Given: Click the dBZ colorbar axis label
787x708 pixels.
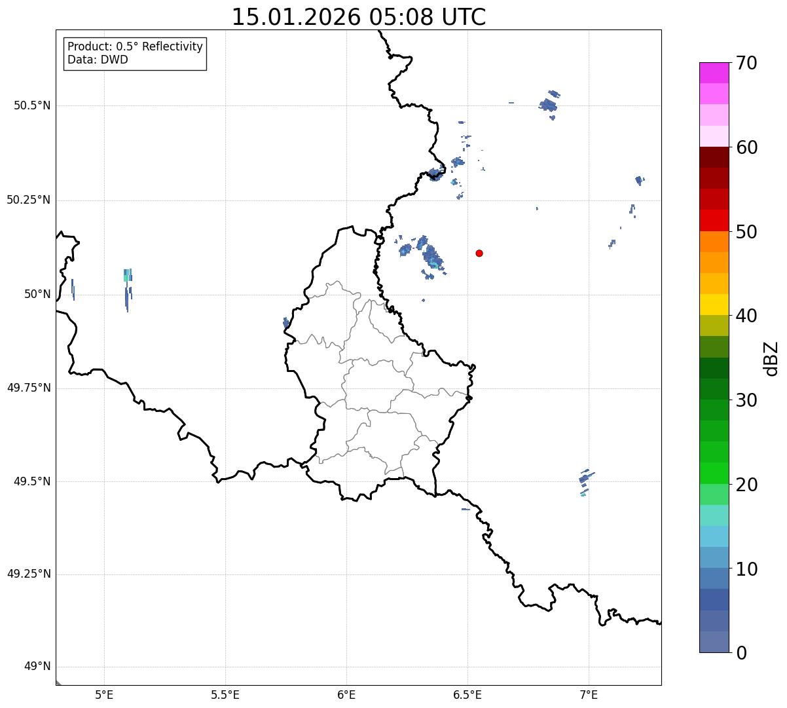Looking at the screenshot, I should [x=771, y=358].
